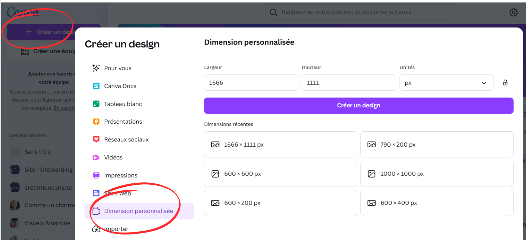Screen dimensions: 526x240
Task: Select the Pour vous sparkle icon
Action: [96, 68]
